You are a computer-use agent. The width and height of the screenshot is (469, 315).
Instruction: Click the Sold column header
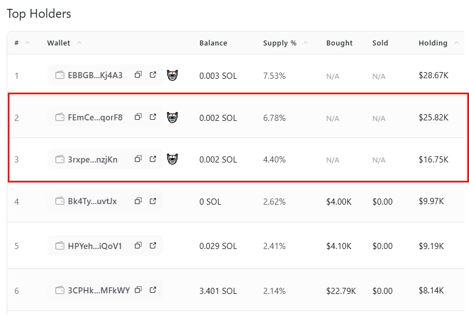point(380,43)
